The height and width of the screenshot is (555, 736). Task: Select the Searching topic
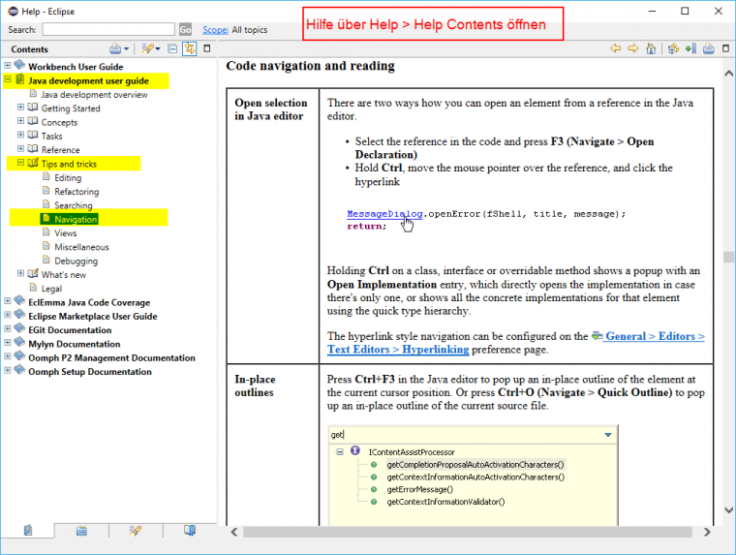[74, 205]
